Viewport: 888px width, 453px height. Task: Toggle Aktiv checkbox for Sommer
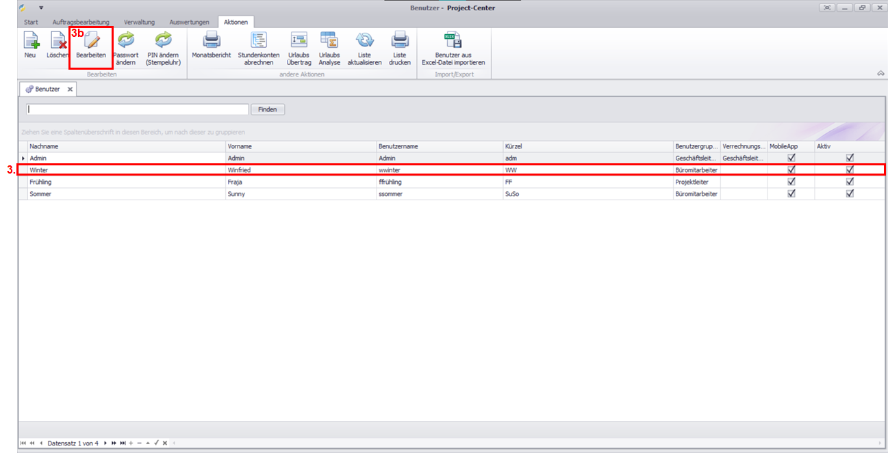(x=850, y=193)
